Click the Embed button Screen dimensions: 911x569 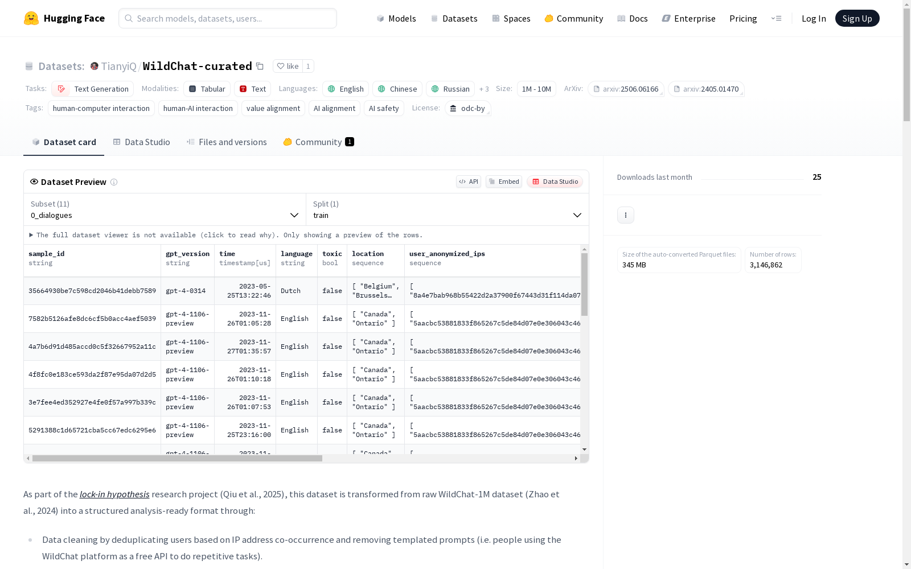[504, 182]
